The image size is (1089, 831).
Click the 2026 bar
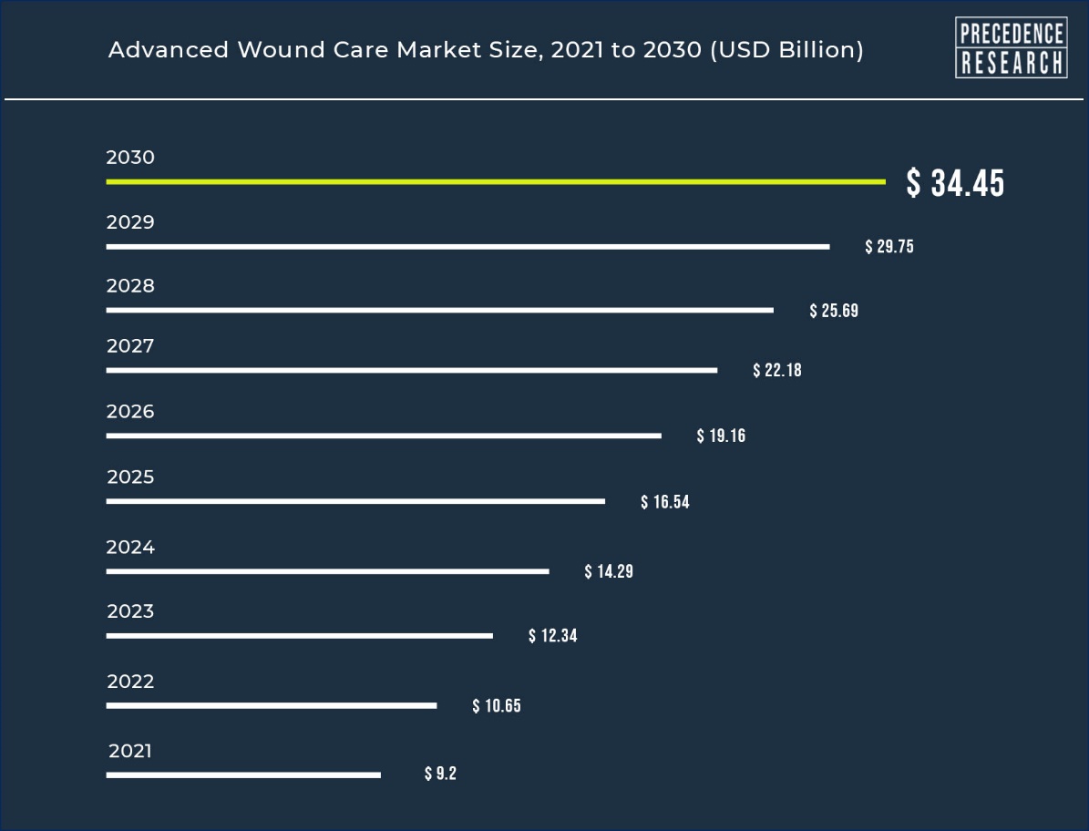point(384,436)
